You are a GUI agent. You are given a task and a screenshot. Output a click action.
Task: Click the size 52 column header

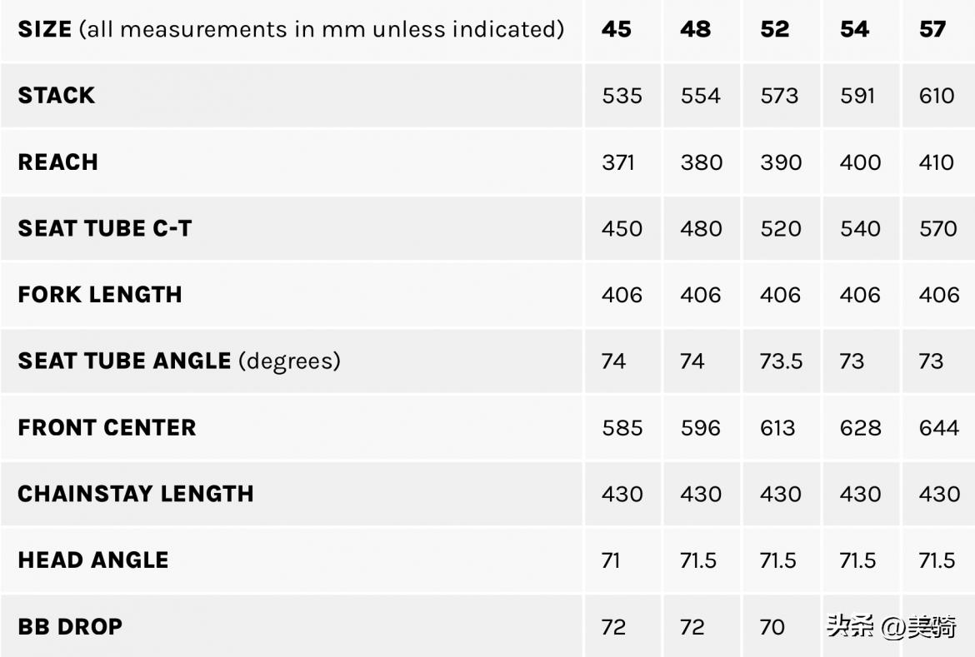coord(774,29)
